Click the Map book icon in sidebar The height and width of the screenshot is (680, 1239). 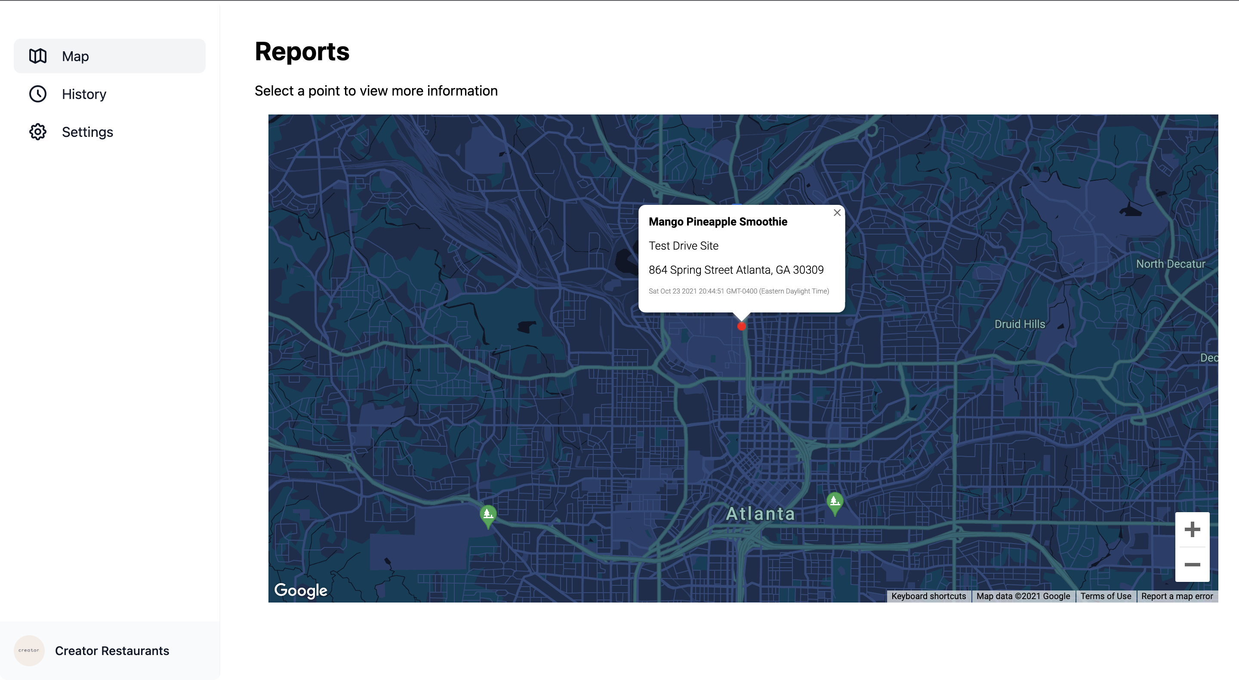point(37,56)
